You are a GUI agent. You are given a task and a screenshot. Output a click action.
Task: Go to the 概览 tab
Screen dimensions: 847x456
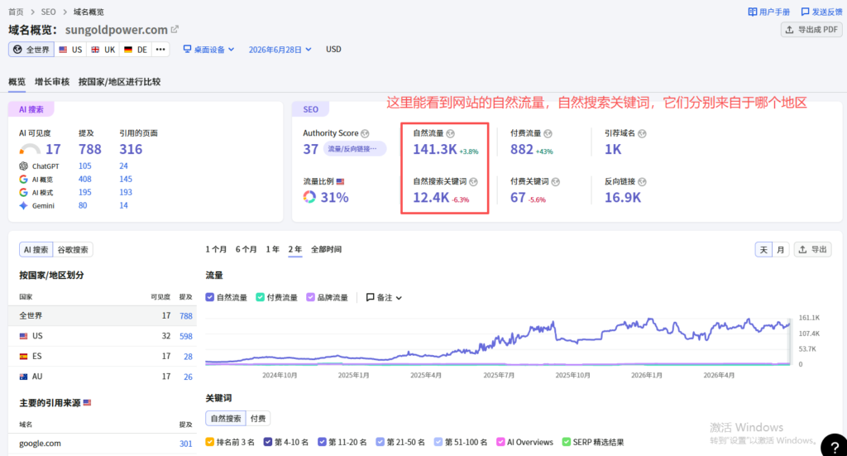17,82
